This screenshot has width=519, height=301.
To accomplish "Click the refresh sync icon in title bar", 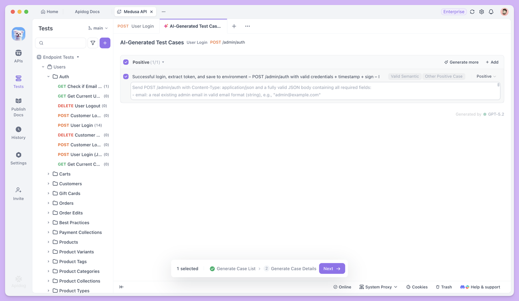I will tap(472, 12).
